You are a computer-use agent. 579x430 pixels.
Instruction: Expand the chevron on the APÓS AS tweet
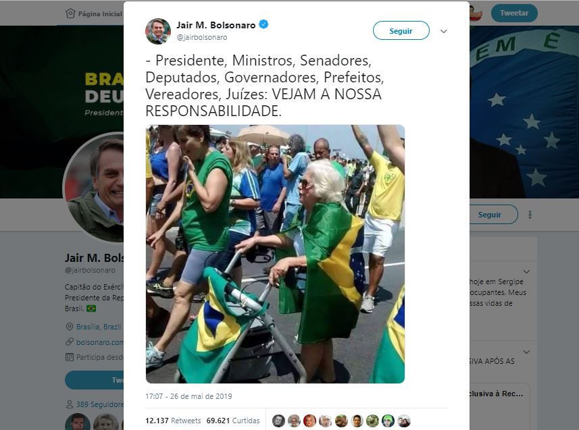pos(526,352)
